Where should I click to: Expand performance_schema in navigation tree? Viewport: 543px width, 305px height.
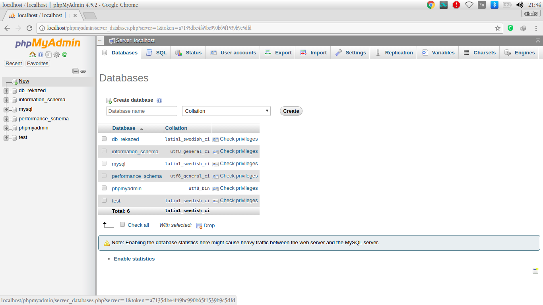pos(6,119)
